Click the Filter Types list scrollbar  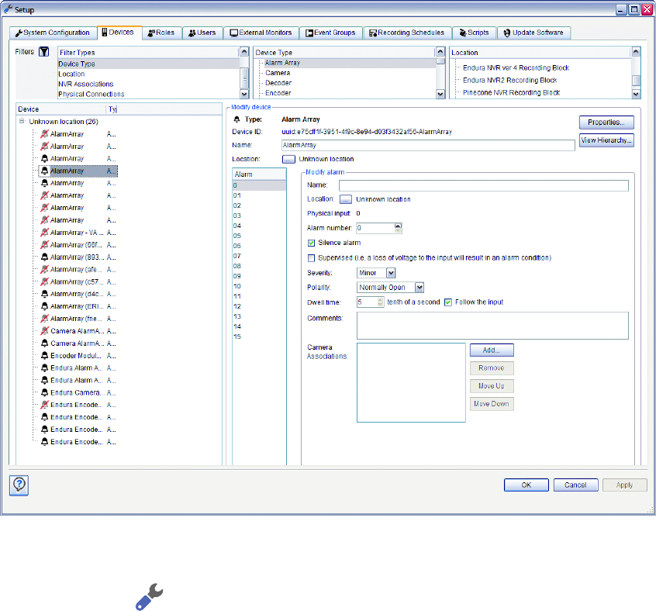point(244,74)
